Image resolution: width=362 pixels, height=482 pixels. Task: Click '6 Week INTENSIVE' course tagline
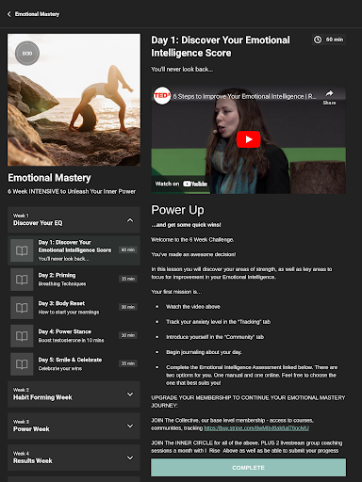pyautogui.click(x=72, y=191)
